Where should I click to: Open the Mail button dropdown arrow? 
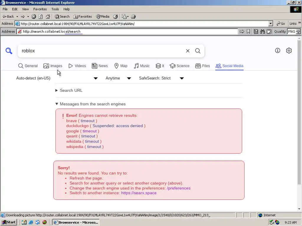point(128,16)
